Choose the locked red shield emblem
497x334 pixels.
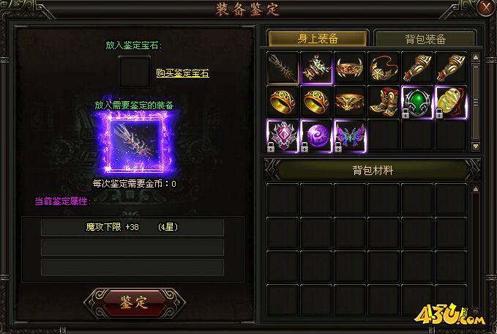(283, 136)
